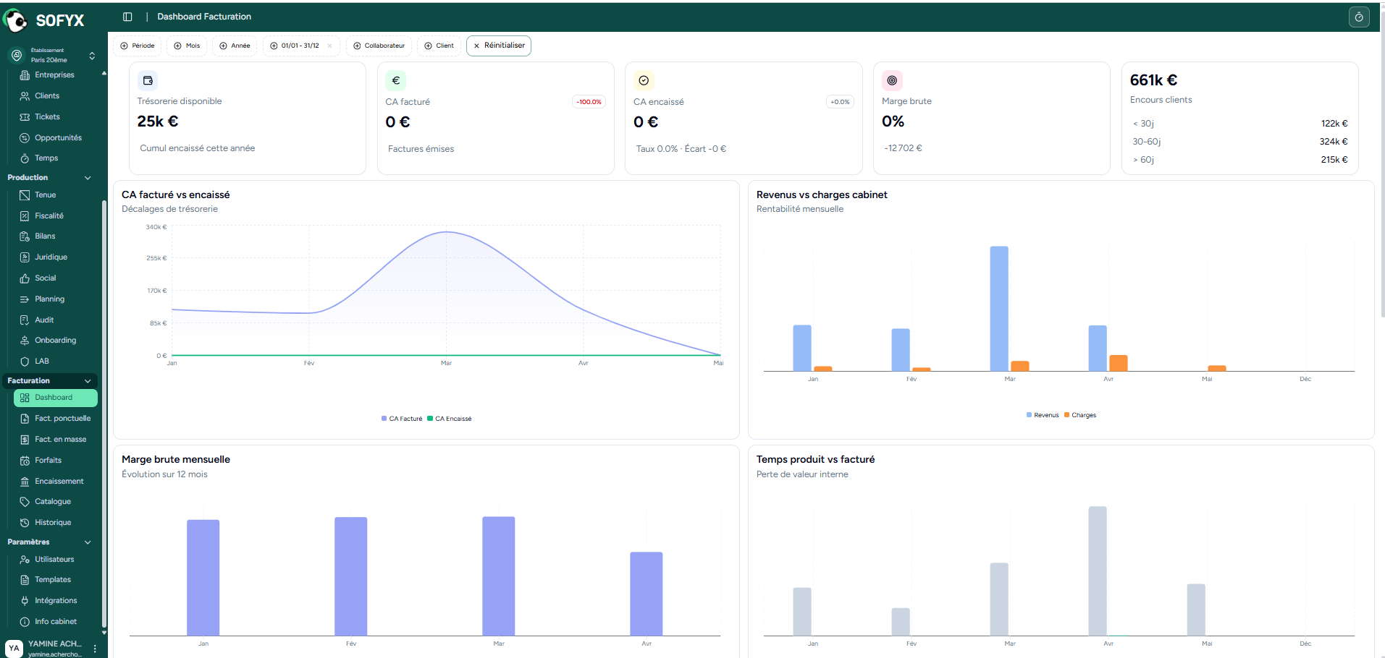Click the Réinitialiser button

[x=499, y=46]
